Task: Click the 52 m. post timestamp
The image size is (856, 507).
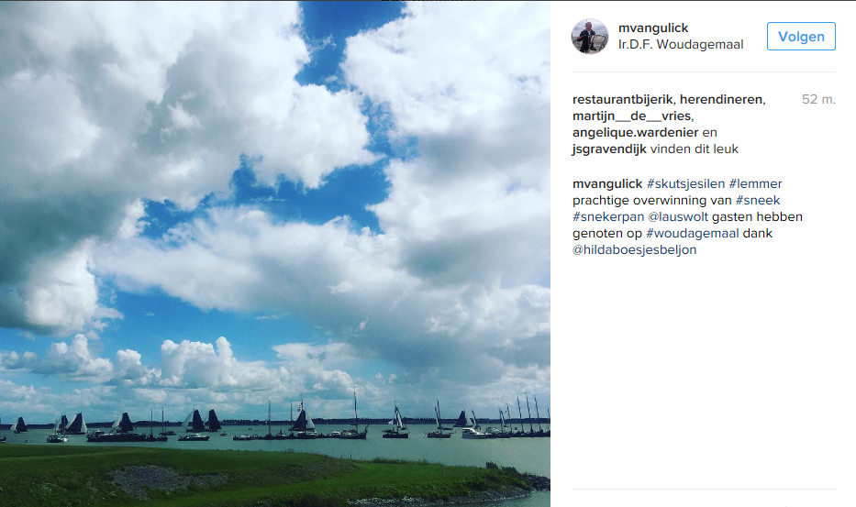Action: click(x=818, y=99)
